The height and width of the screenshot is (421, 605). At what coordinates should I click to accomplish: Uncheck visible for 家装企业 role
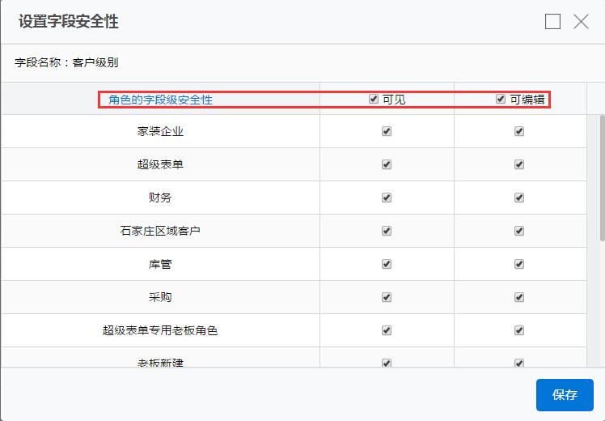(387, 131)
